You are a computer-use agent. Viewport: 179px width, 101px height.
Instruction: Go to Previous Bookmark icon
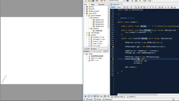pyautogui.click(x=150, y=7)
